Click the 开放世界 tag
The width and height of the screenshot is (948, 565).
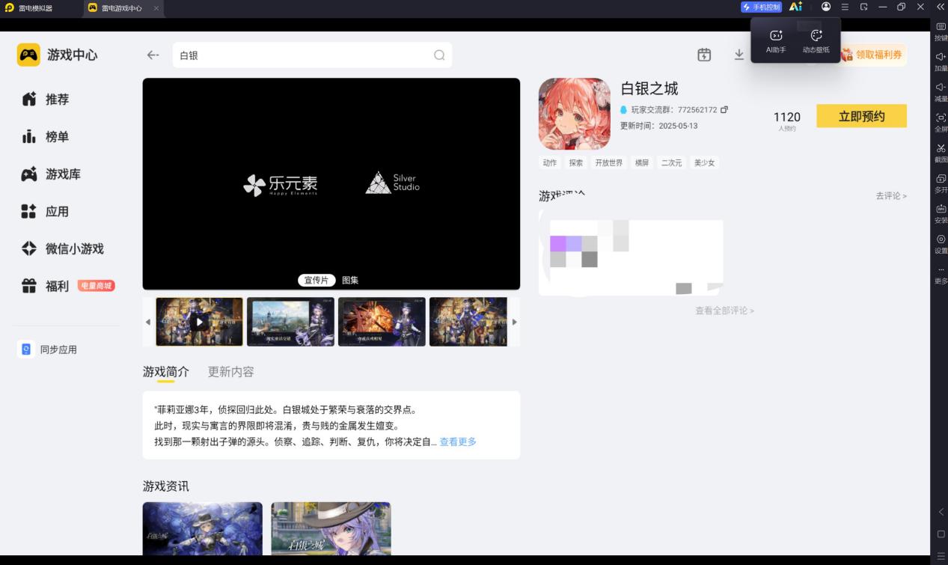[608, 162]
